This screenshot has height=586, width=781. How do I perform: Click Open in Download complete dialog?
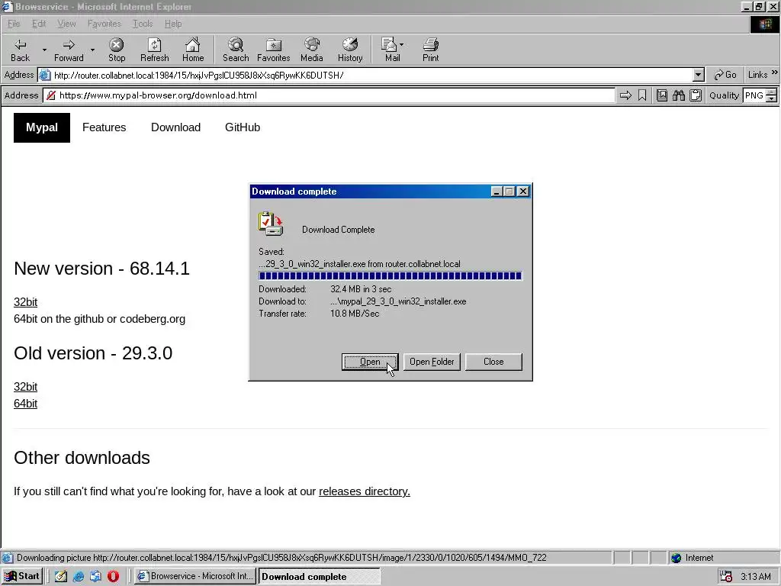click(x=370, y=362)
